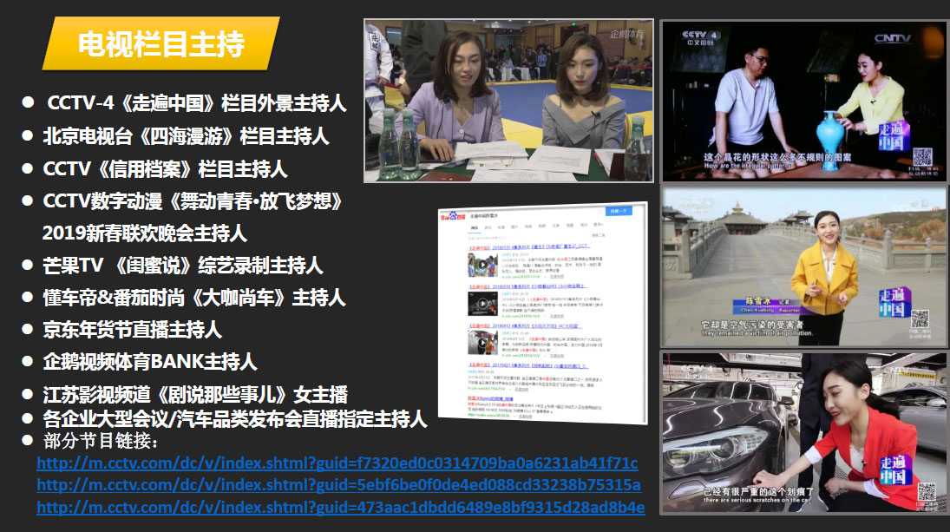950x532 pixels.
Task: Click the 2019新春联欢晚会主持人 text line
Action: pyautogui.click(x=145, y=233)
